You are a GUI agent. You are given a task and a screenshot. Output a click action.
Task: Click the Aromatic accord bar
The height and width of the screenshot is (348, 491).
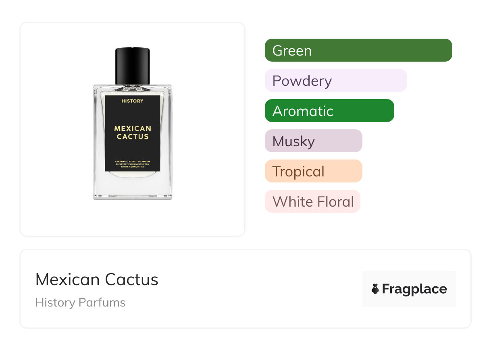point(329,111)
